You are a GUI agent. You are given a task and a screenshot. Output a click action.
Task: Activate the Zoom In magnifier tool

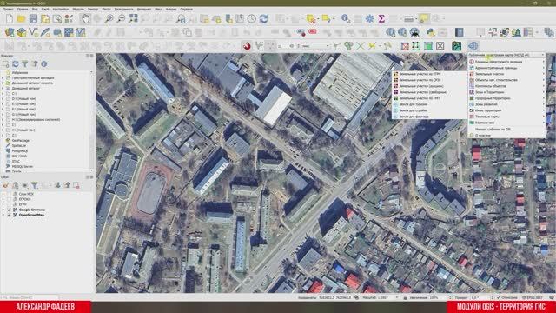[109, 19]
